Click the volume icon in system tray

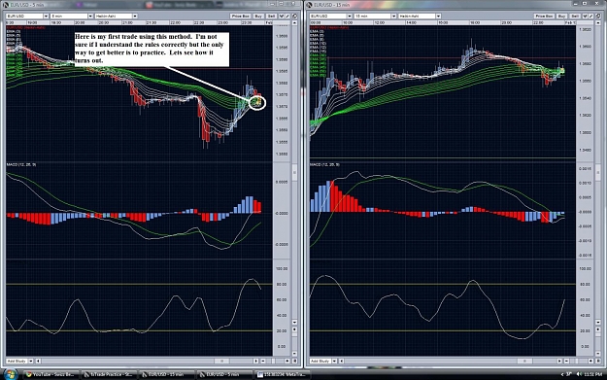tap(579, 374)
